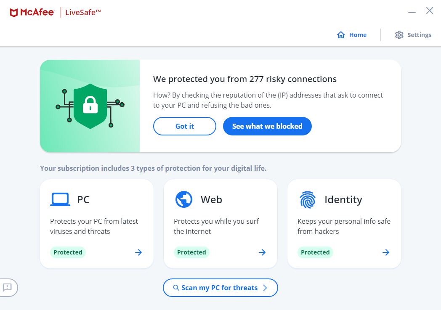Expand PC protection with its arrow
The image size is (441, 310).
point(138,252)
